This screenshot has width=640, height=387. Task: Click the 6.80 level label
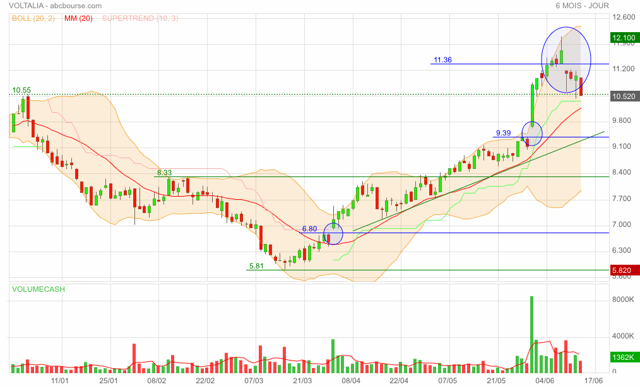(x=309, y=229)
